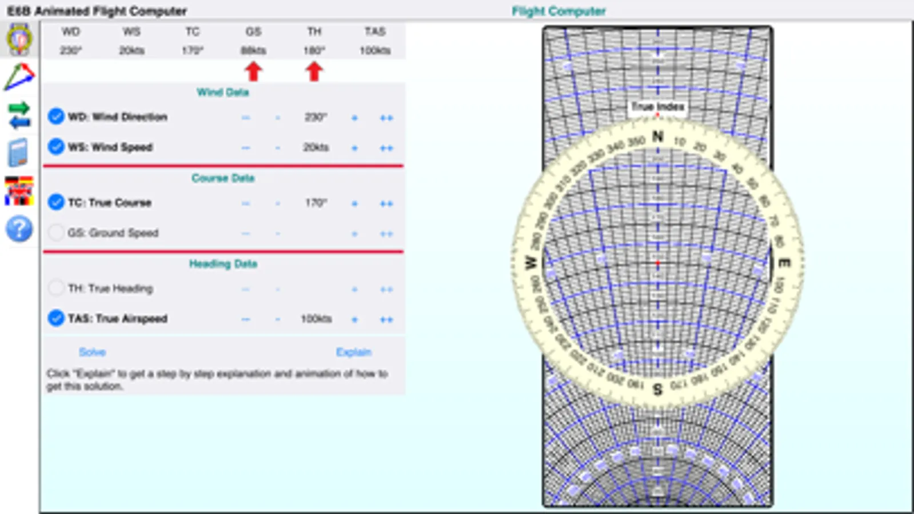
Task: Open the green and blue arrows conversion icon
Action: 19,115
